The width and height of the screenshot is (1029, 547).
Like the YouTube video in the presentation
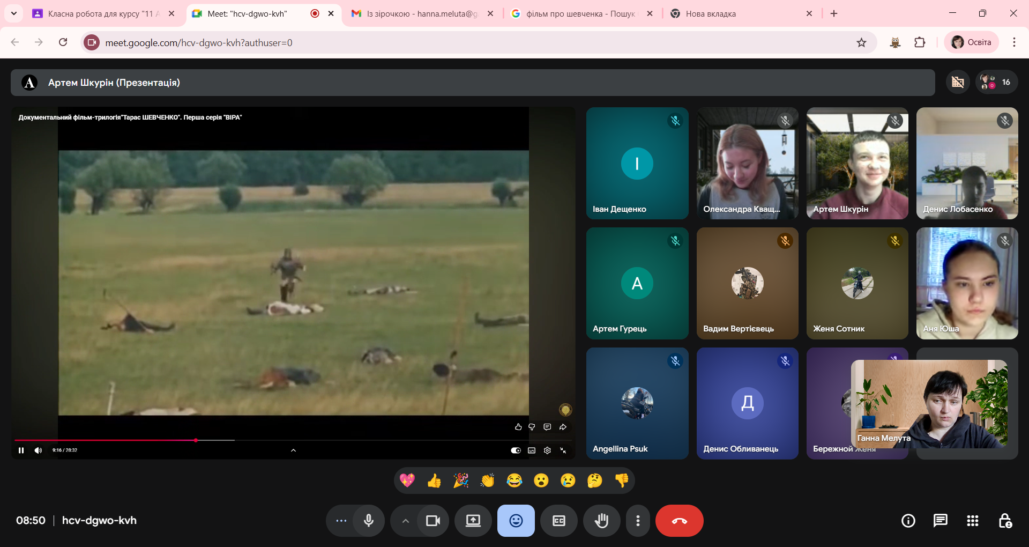pos(518,427)
